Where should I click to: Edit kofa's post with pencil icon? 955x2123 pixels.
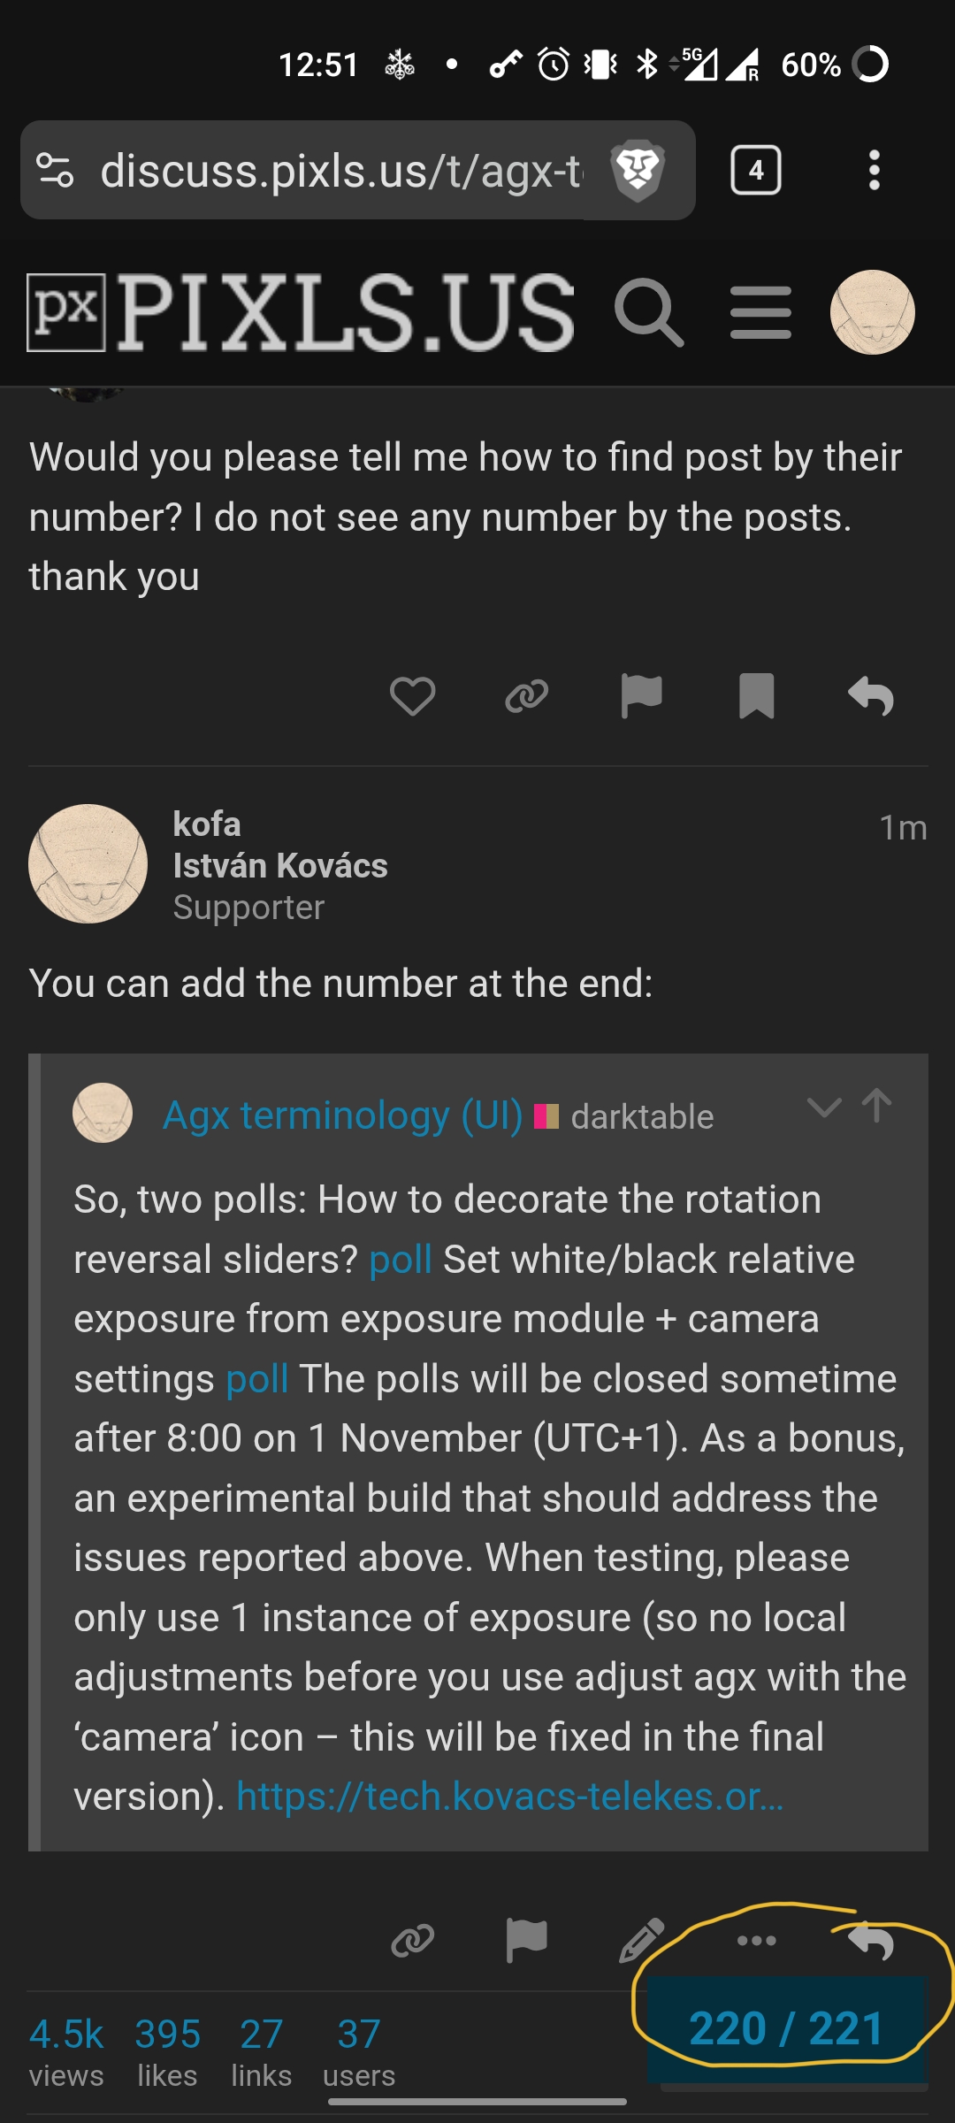pyautogui.click(x=641, y=1940)
